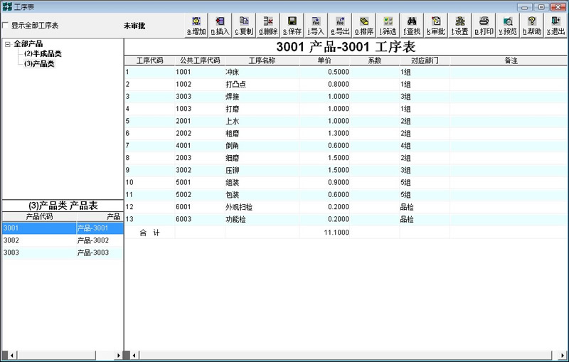Viewport: 569px width, 362px height.
Task: Save using the 保存 toolbar icon
Action: click(x=292, y=26)
